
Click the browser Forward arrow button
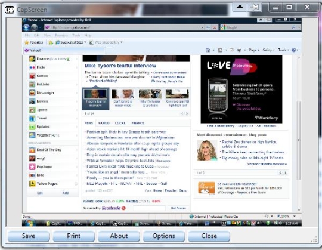pyautogui.click(x=34, y=27)
